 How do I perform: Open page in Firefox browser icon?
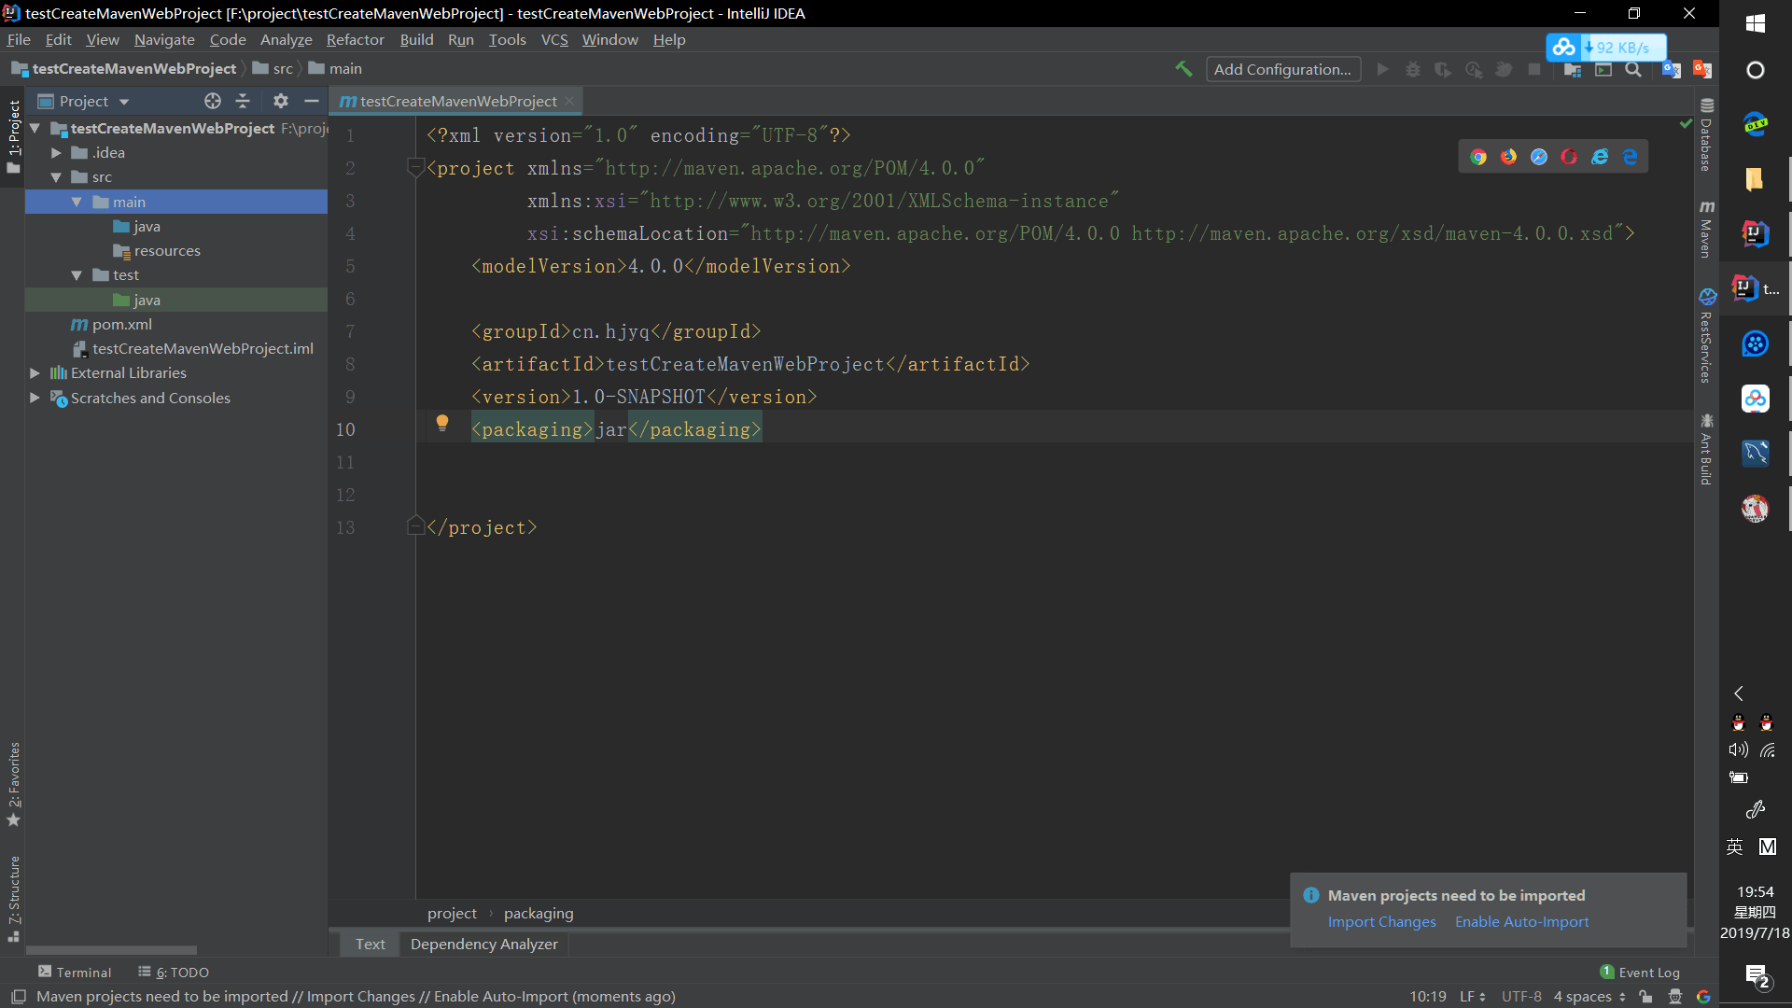(1508, 157)
